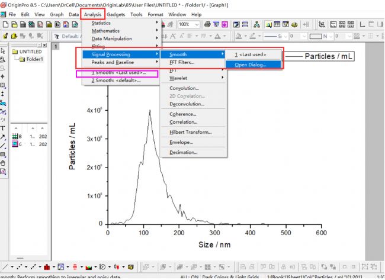Click 1 Smooth: <Last used>... recent entry
Viewport: 385px width, 280px height.
coord(118,73)
